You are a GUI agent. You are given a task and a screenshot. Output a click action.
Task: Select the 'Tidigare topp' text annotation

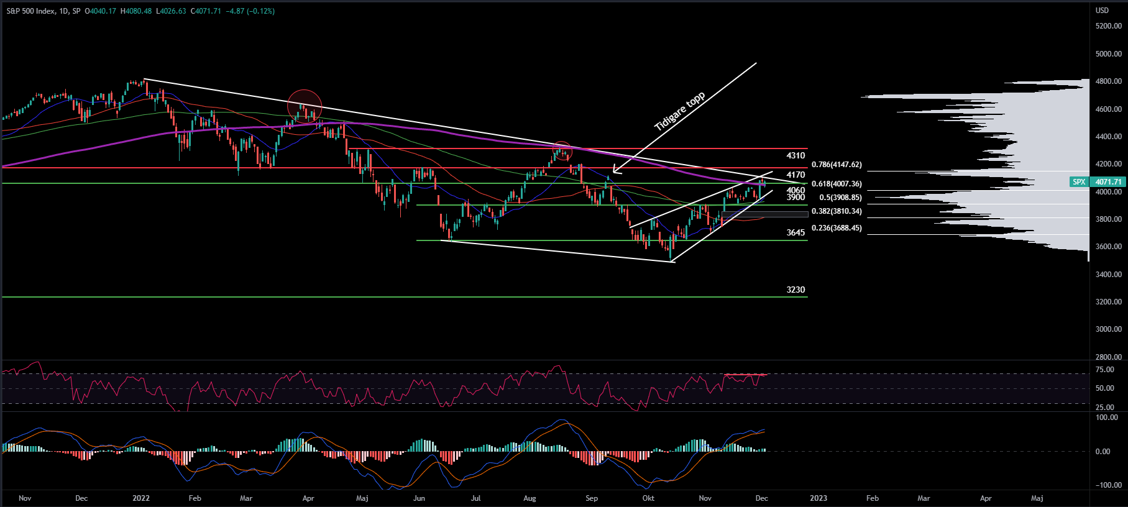[679, 111]
